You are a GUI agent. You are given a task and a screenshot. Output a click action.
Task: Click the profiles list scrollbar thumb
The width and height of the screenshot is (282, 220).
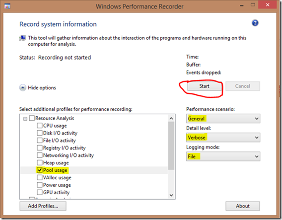click(x=171, y=146)
